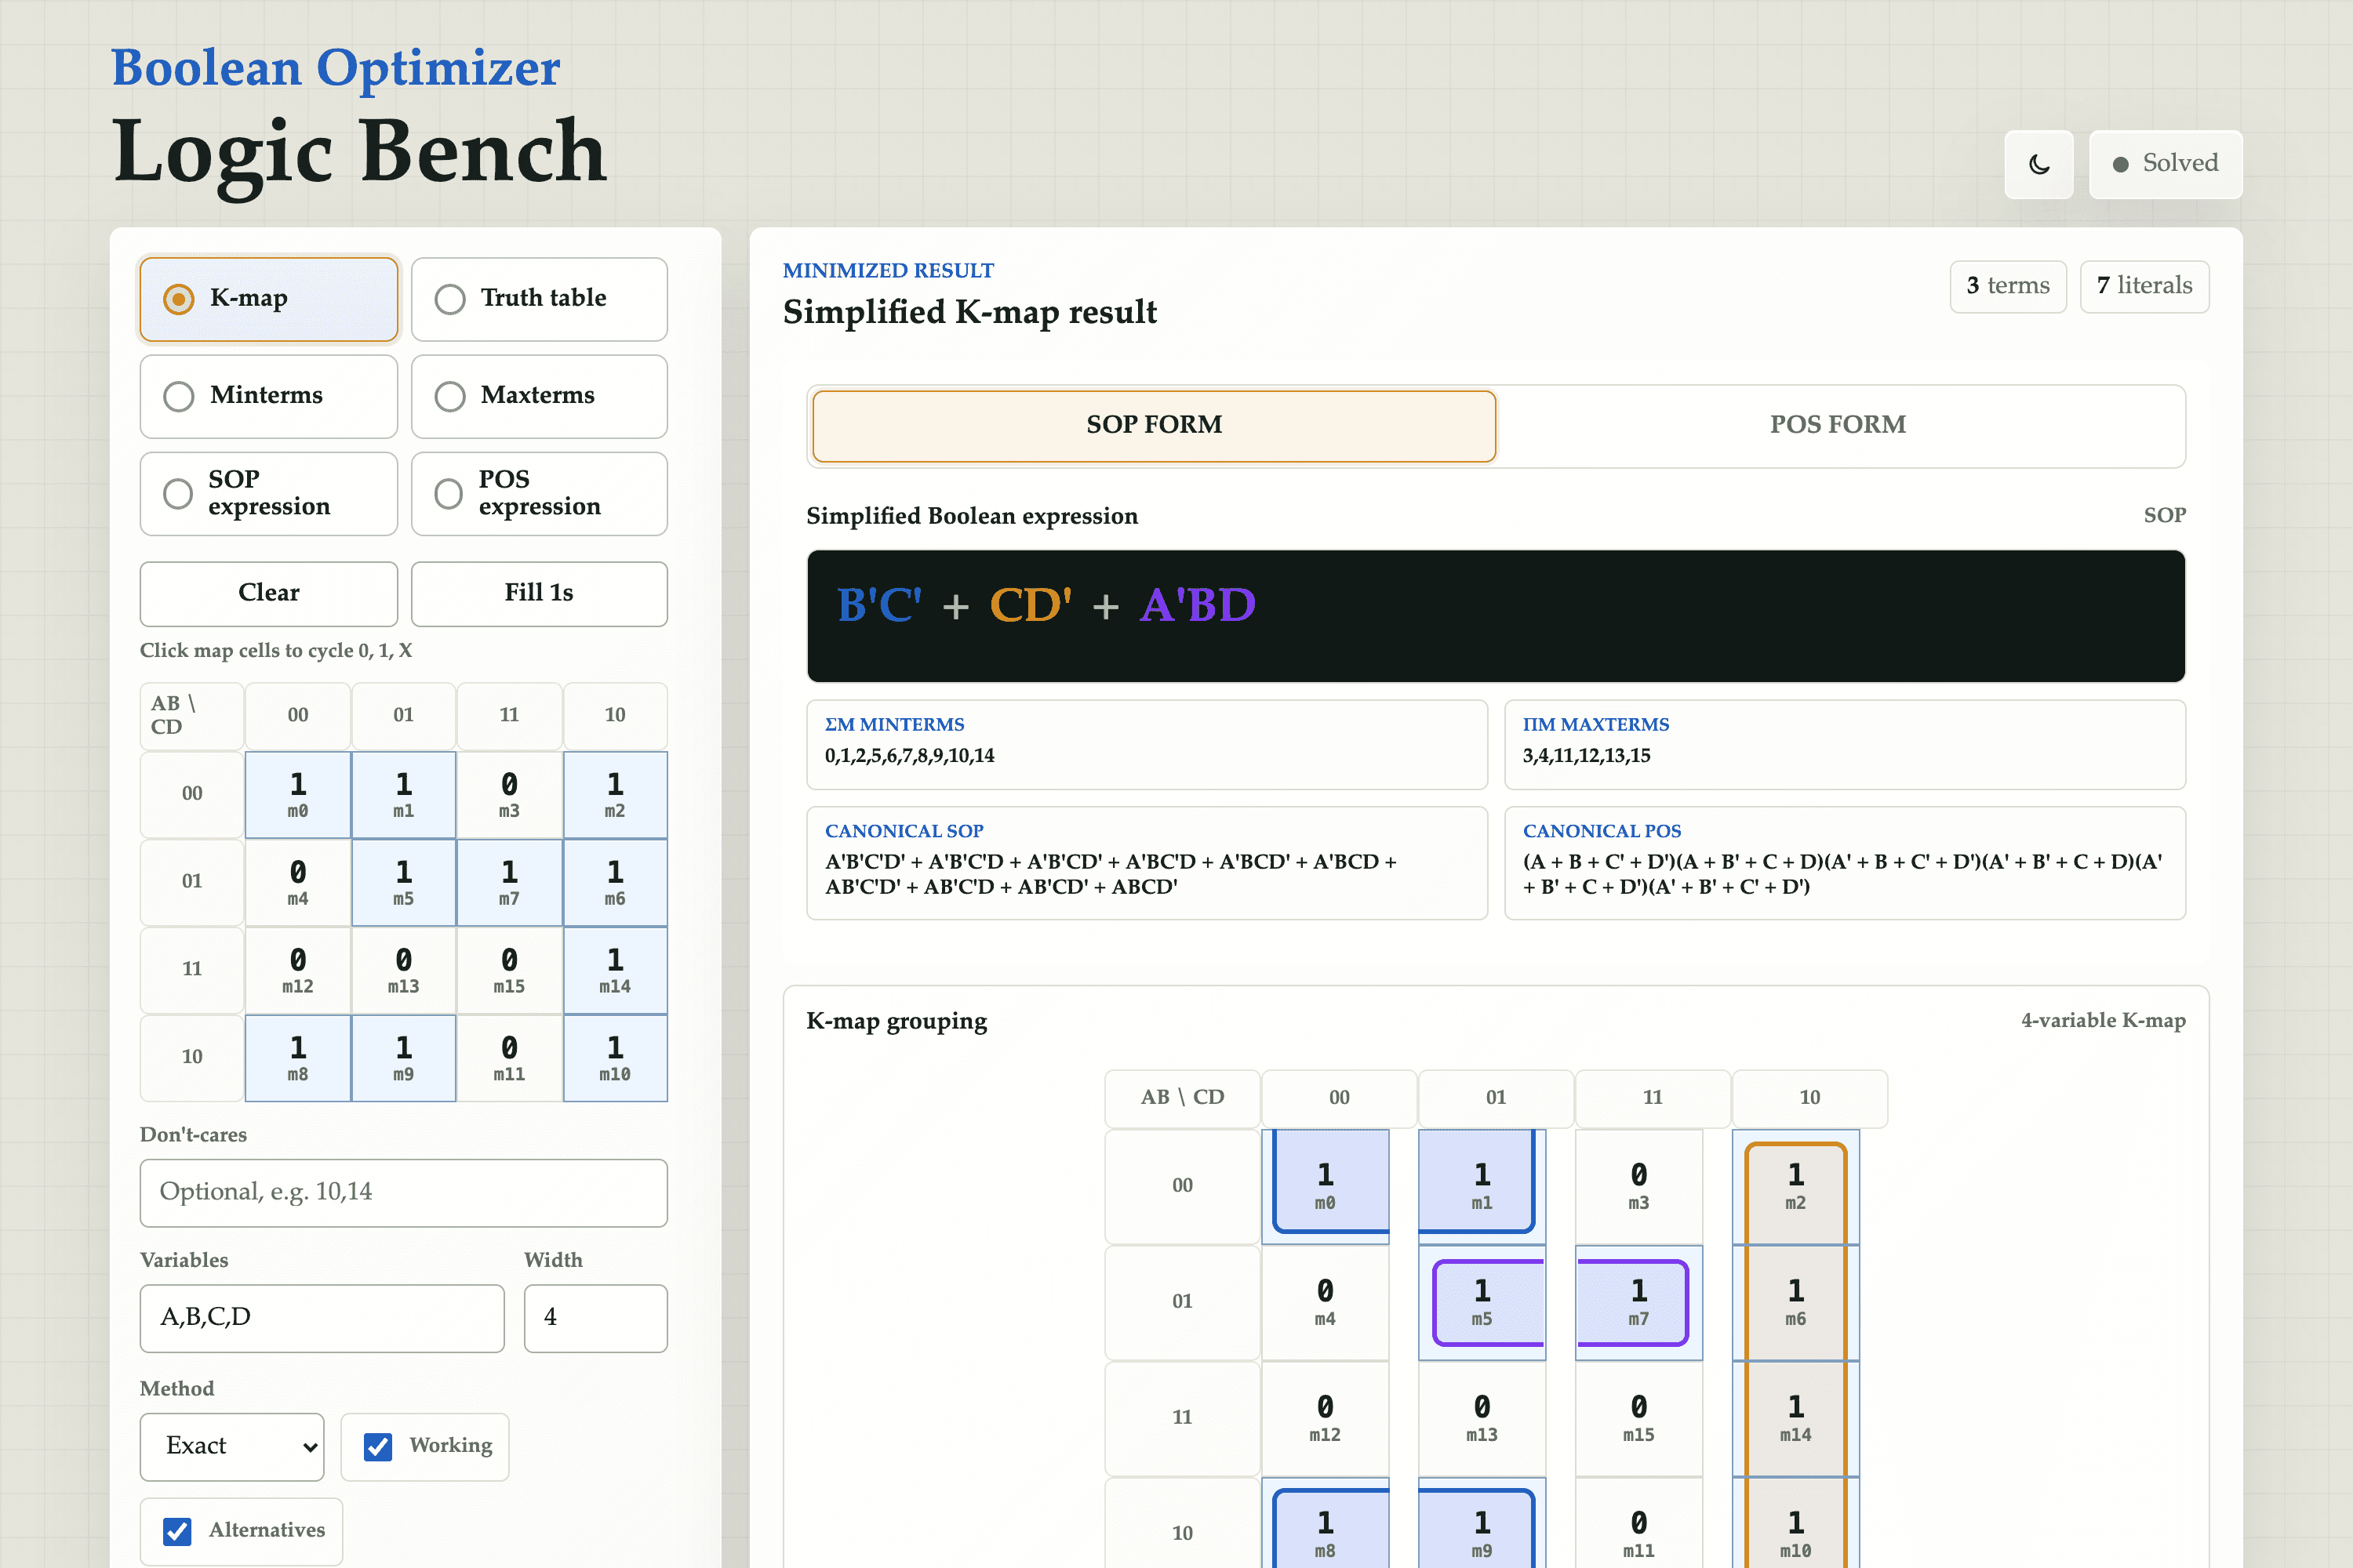This screenshot has width=2353, height=1568.
Task: Click the CD' term in expression
Action: (x=1031, y=605)
